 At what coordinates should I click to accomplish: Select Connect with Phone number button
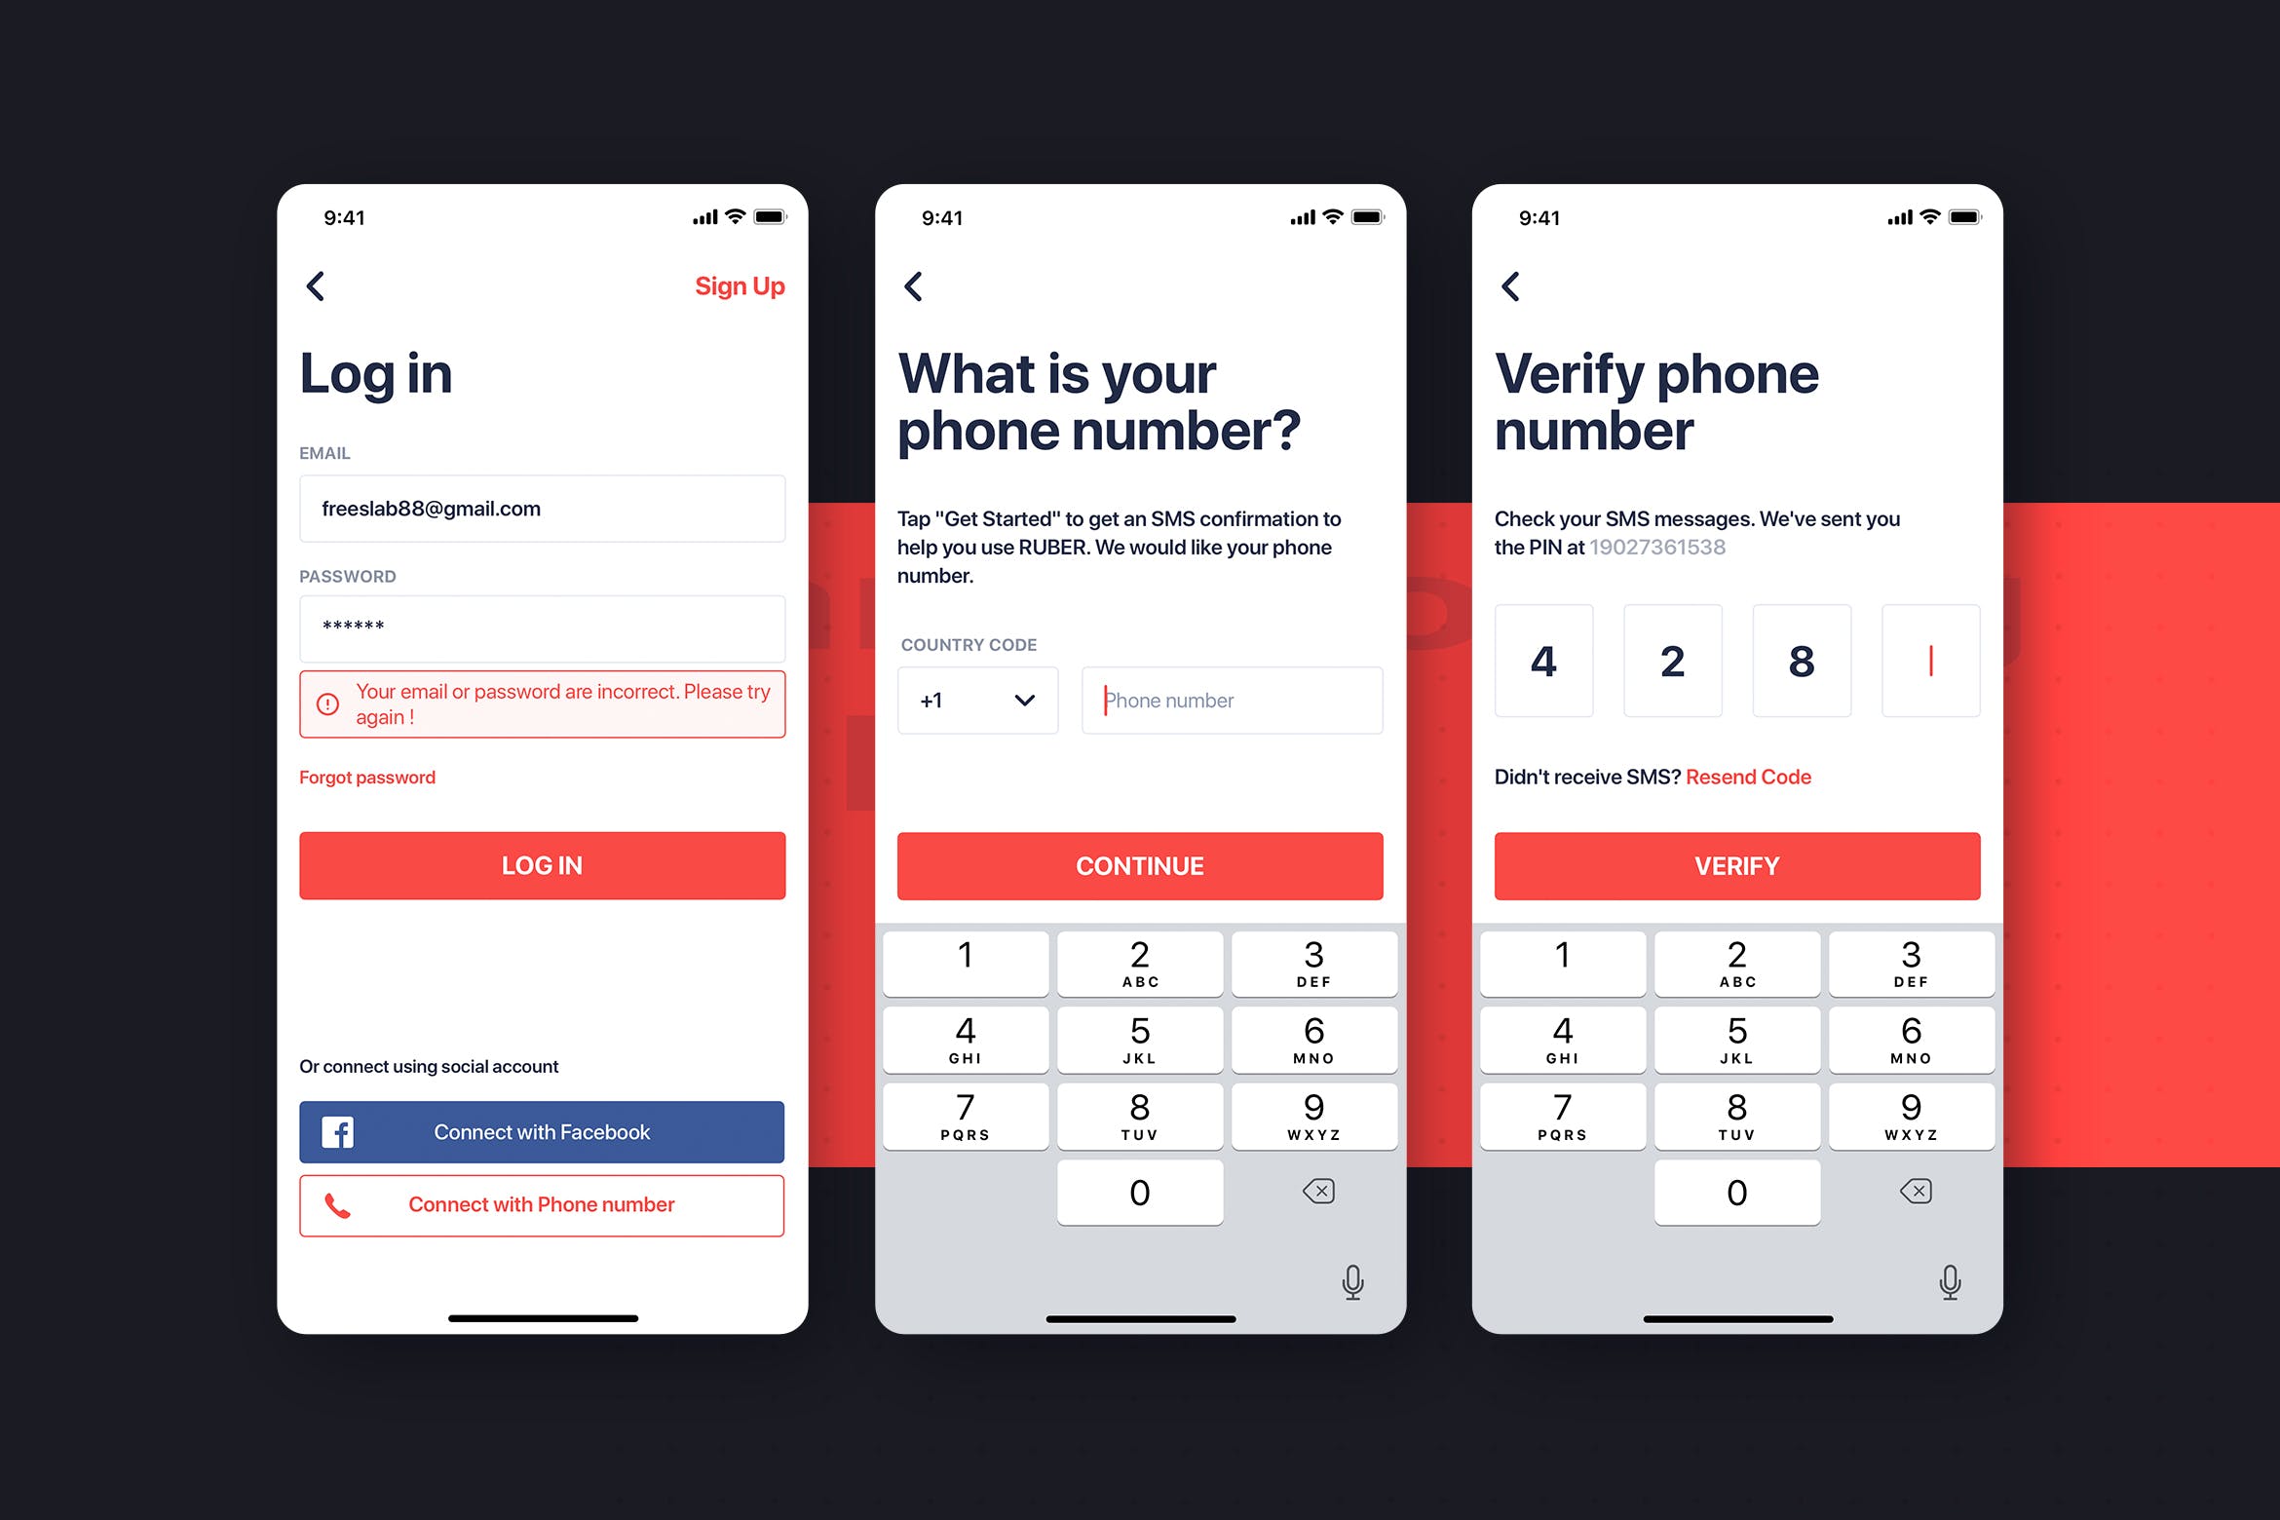(543, 1202)
